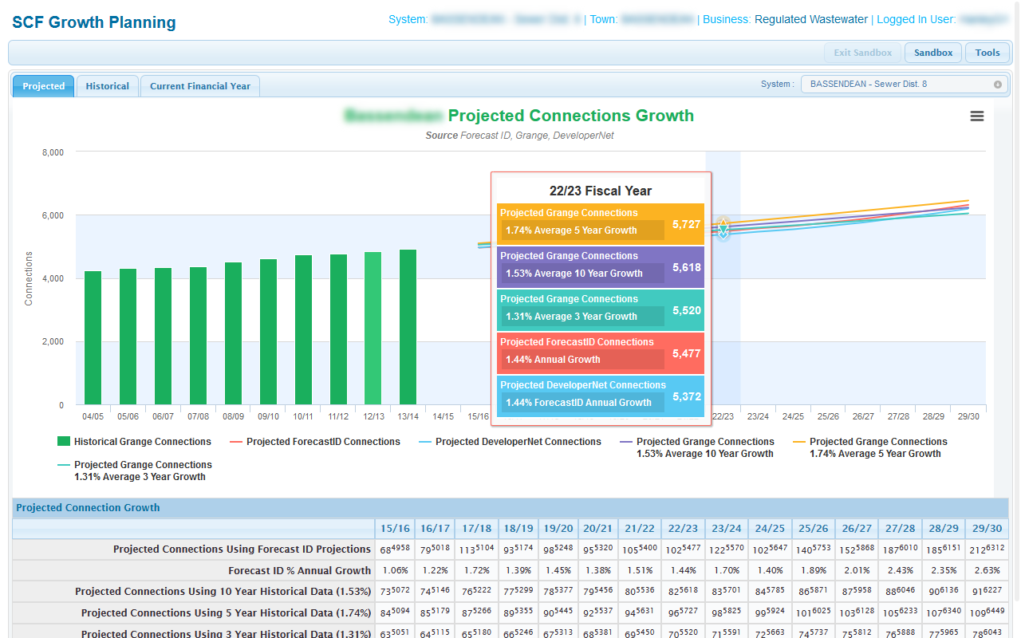Click the Sandbox button

933,53
